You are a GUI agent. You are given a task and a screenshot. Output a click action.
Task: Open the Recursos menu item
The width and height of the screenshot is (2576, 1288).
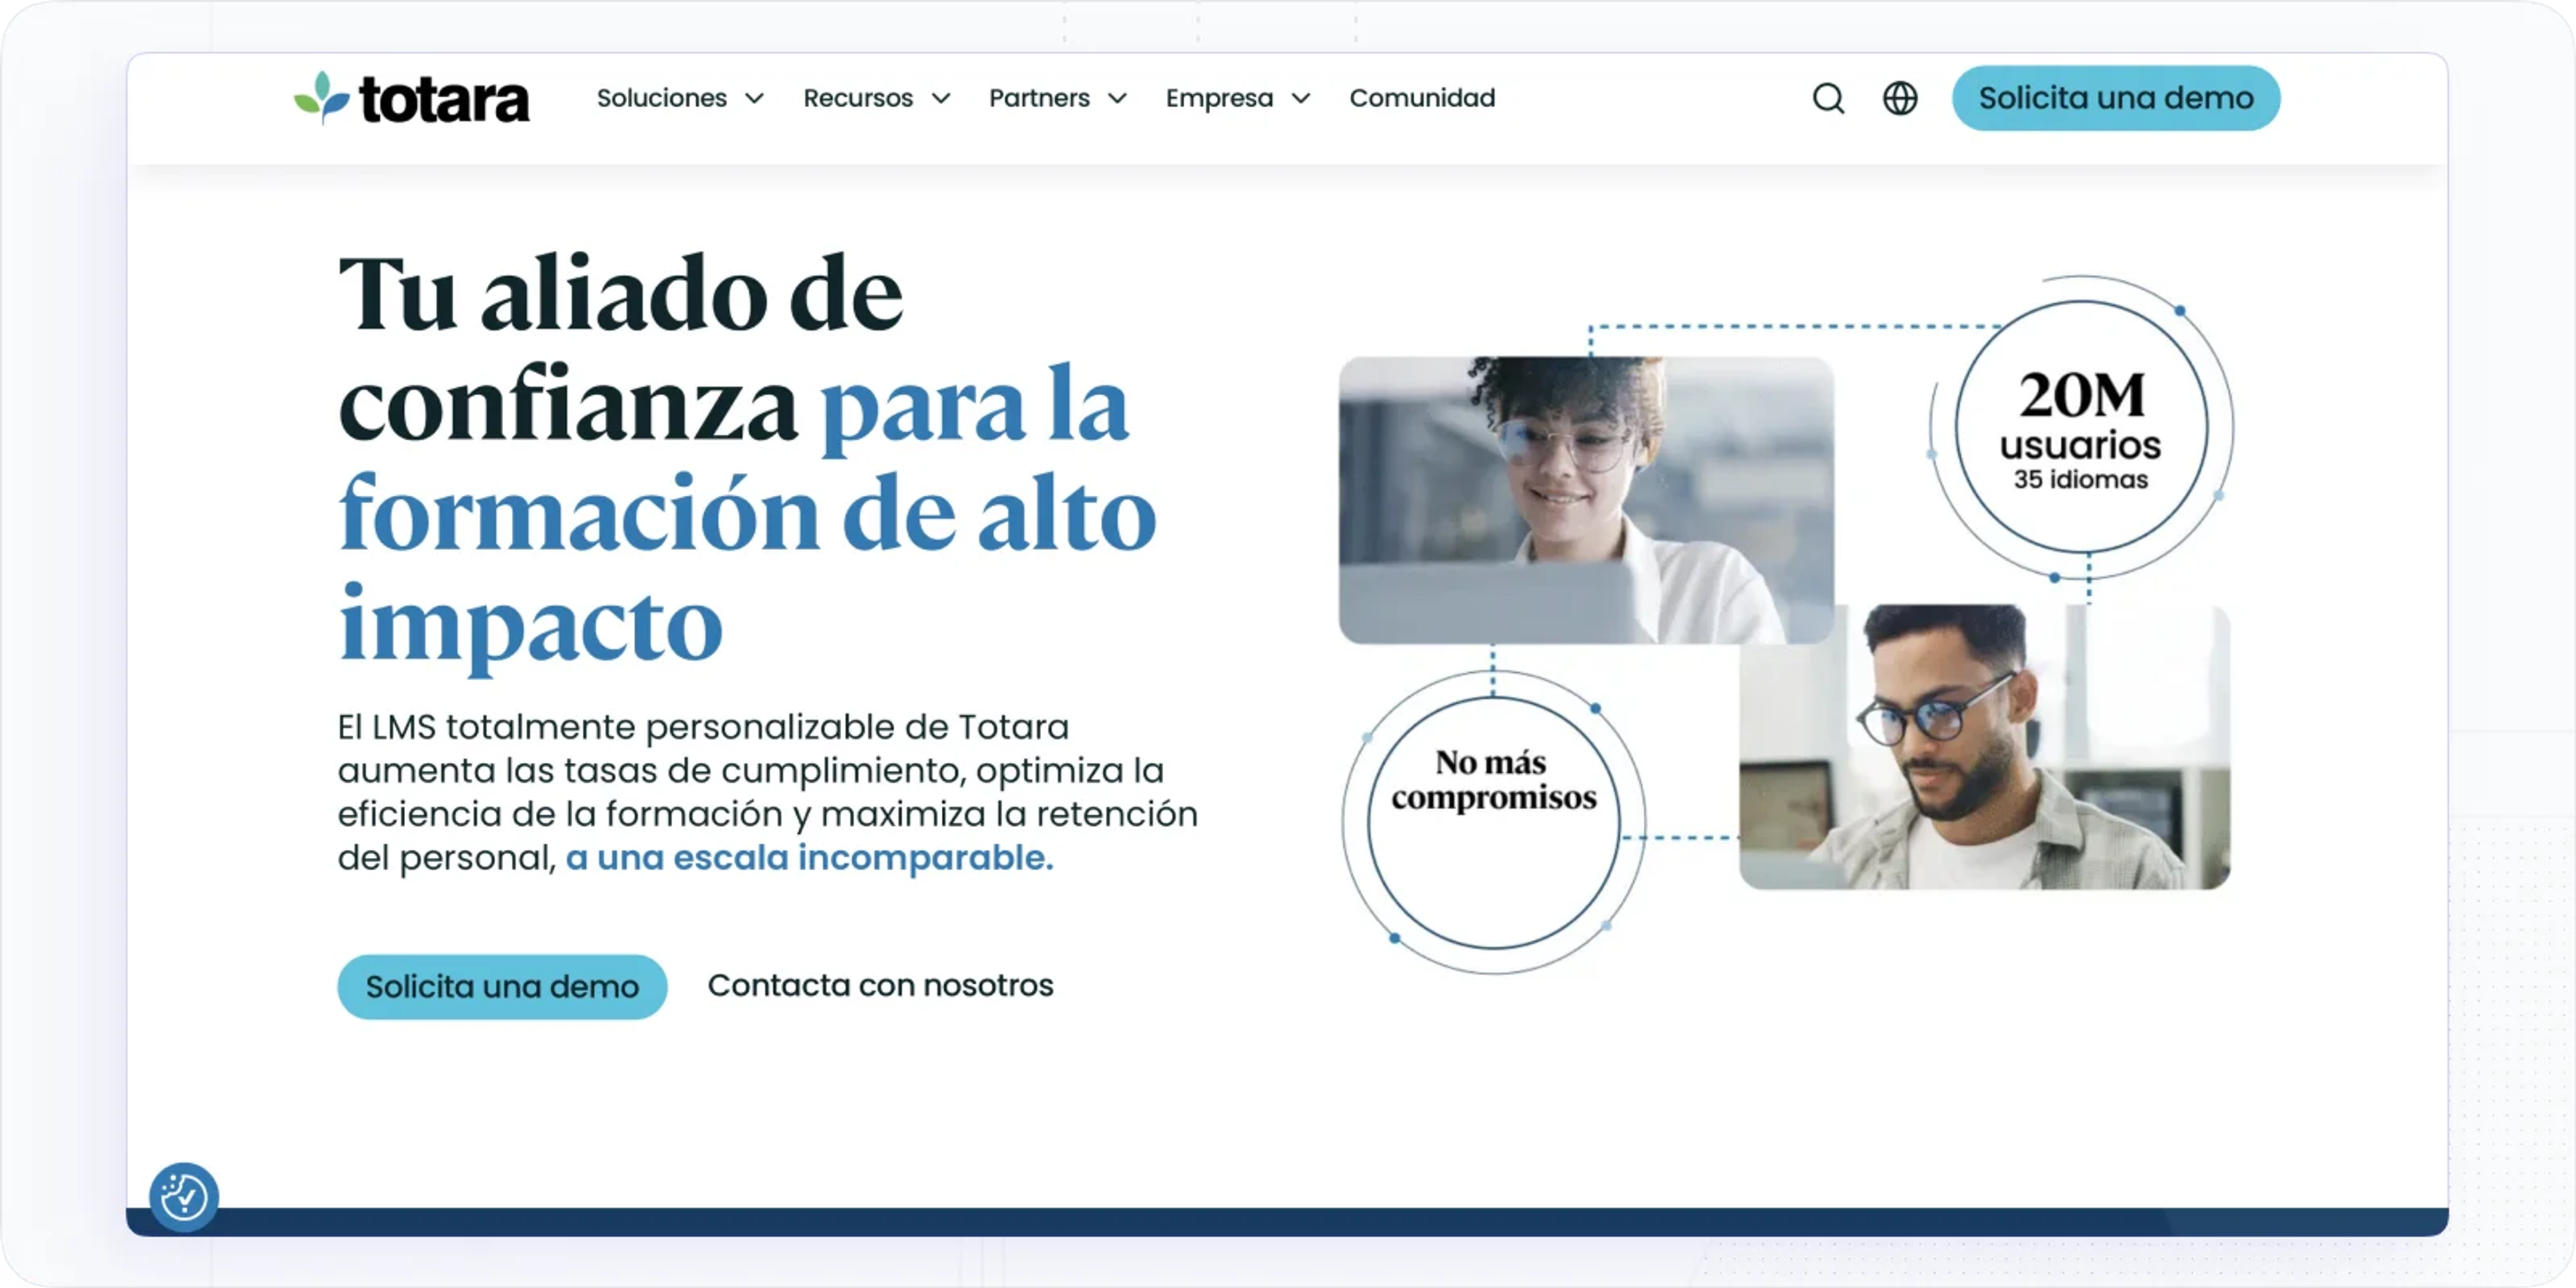(858, 98)
